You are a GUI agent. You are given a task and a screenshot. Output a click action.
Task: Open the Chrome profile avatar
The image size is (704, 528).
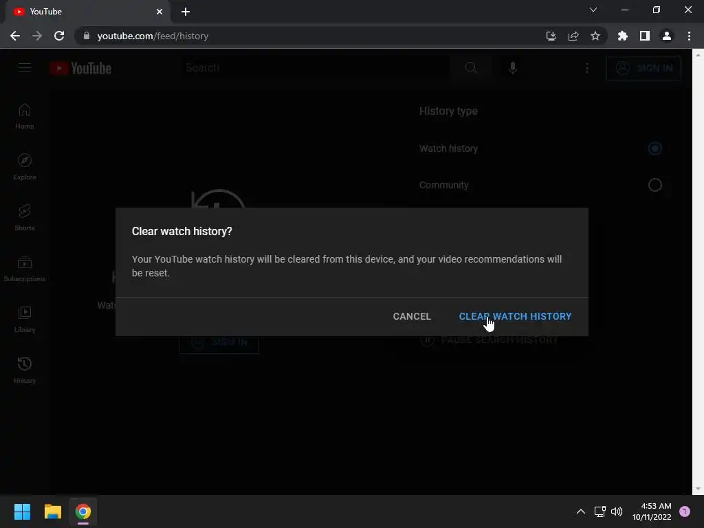[x=667, y=36]
